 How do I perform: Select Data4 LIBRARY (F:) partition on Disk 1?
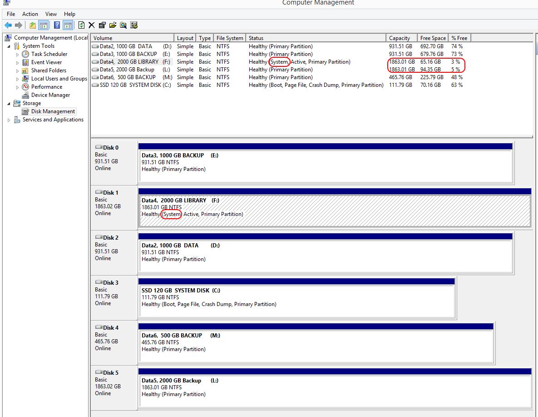[335, 208]
